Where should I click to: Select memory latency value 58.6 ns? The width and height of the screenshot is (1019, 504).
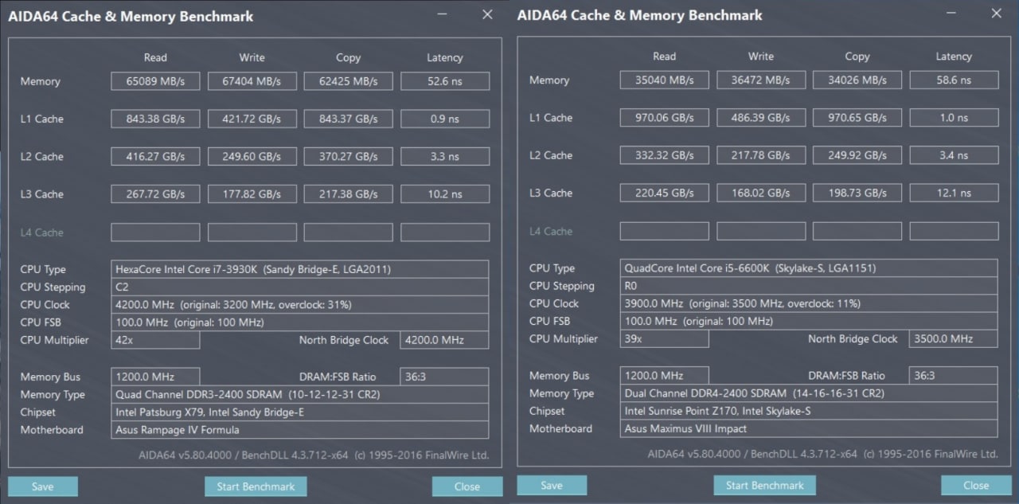pos(954,80)
